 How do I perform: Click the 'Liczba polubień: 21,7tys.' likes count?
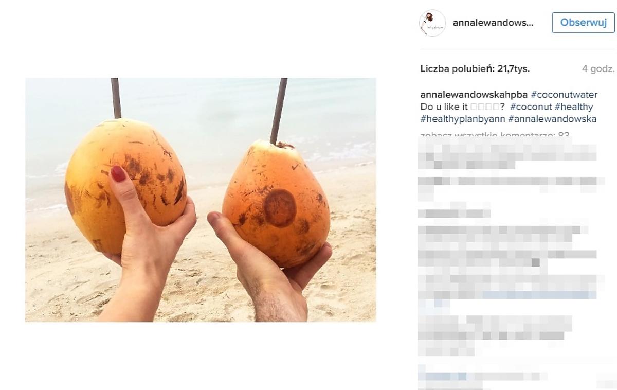[475, 68]
